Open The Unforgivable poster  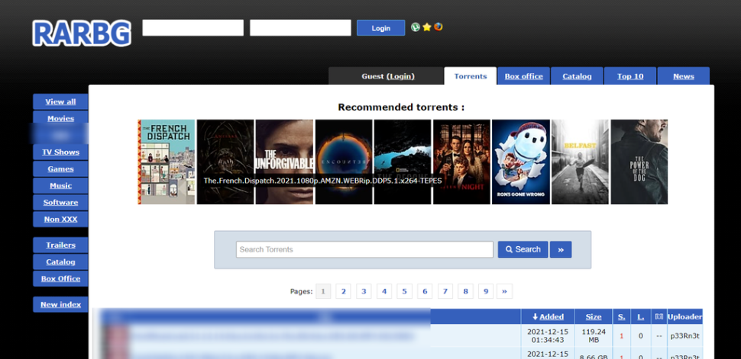[x=284, y=162]
